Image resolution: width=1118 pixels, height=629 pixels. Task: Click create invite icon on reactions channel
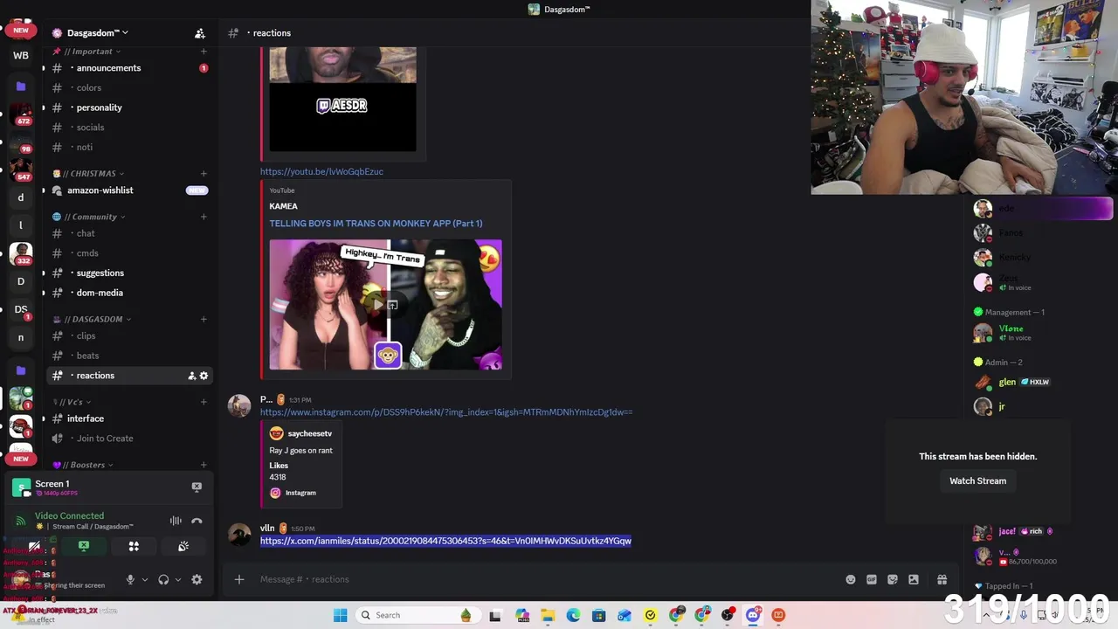point(191,376)
